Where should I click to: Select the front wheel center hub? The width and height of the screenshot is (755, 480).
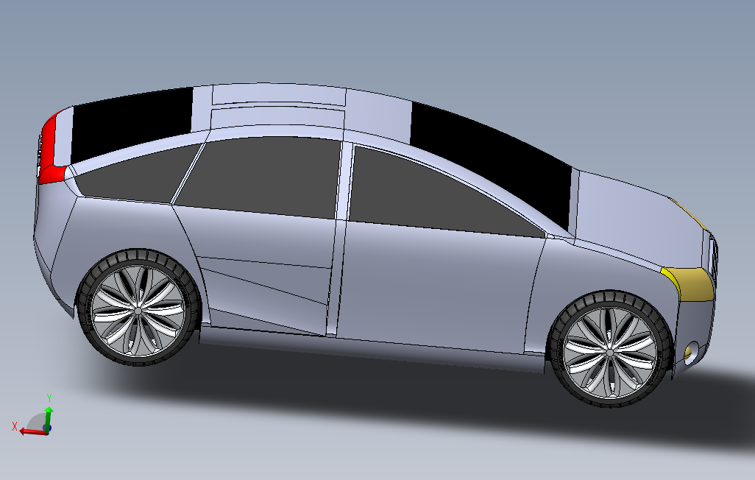pos(609,353)
